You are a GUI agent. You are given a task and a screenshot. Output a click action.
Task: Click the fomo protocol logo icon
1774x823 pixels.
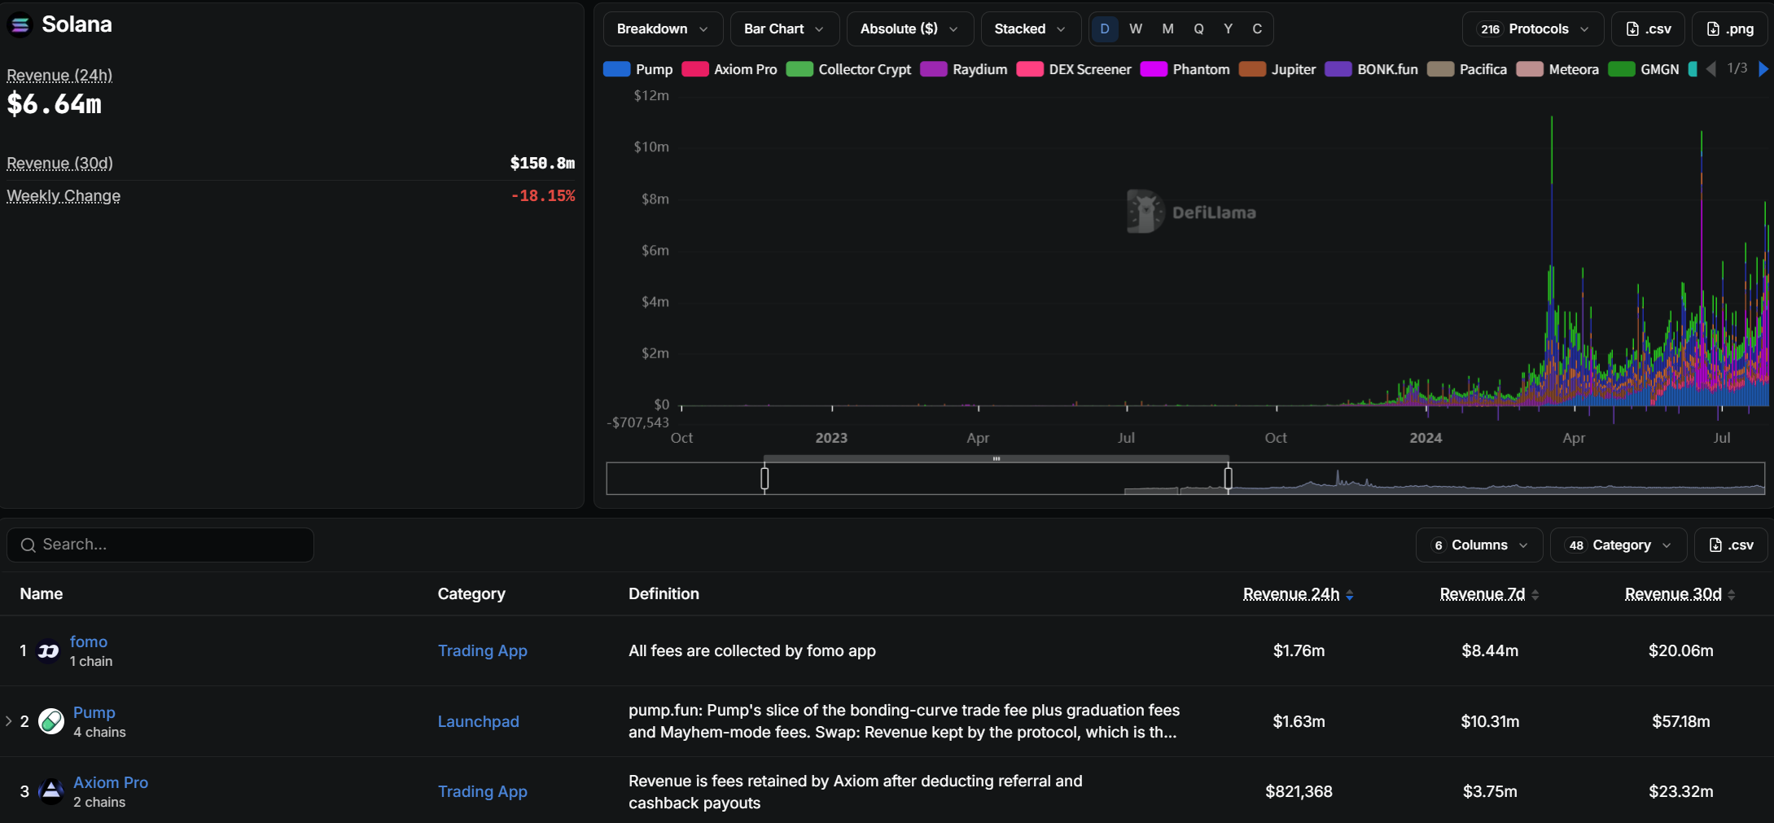pos(49,651)
